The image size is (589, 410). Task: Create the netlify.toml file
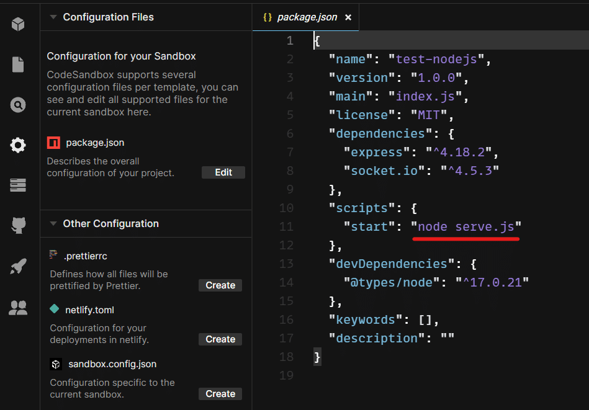[x=220, y=339]
